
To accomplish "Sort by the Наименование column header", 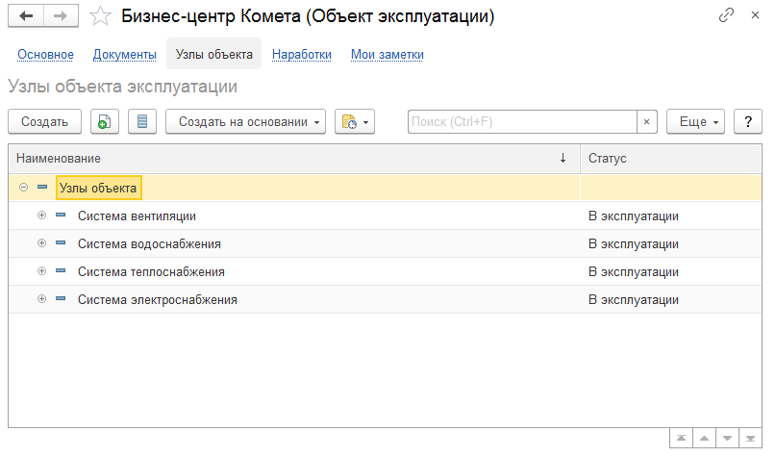I will coord(294,159).
